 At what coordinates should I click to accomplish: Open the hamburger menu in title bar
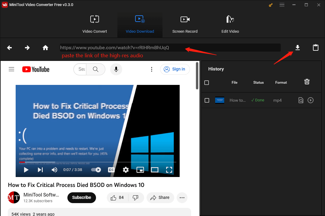tap(282, 5)
